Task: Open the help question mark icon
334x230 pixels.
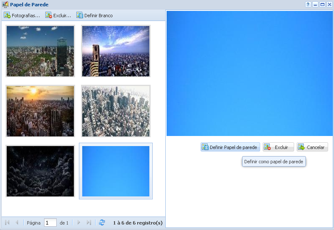Action: click(308, 4)
